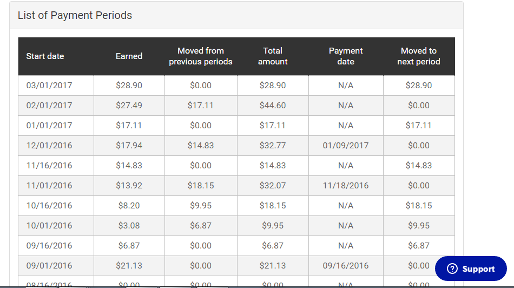This screenshot has height=288, width=514.
Task: Select the $32.77 total amount cell
Action: coord(273,146)
